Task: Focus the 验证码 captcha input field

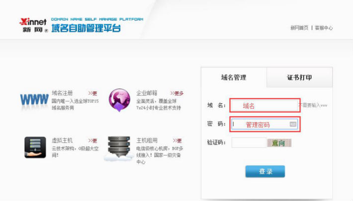Action: (x=249, y=142)
